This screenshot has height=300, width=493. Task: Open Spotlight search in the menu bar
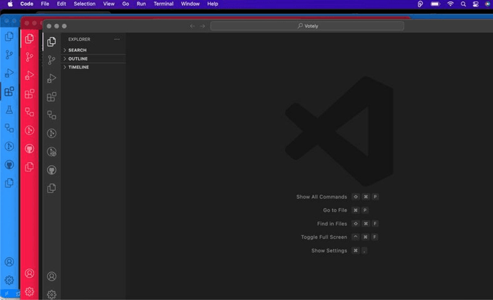(x=463, y=4)
